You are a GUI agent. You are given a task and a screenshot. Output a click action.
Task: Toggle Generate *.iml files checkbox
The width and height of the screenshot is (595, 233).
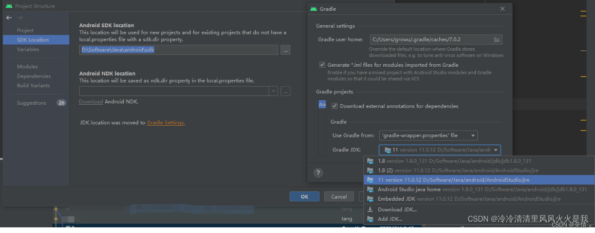(x=323, y=65)
